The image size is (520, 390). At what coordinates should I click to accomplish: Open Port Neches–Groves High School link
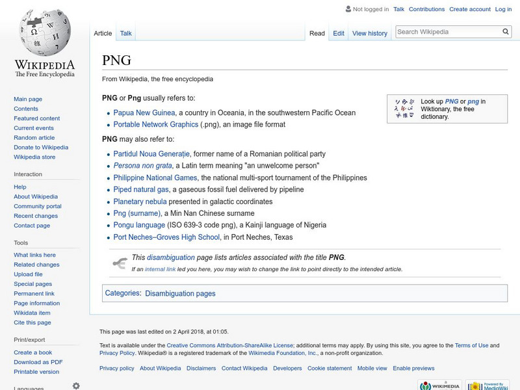pos(166,237)
